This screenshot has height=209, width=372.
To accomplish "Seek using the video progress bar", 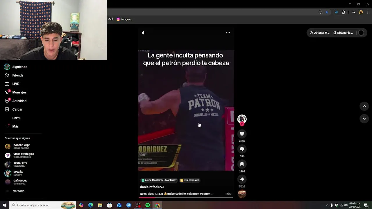I will 186,198.
